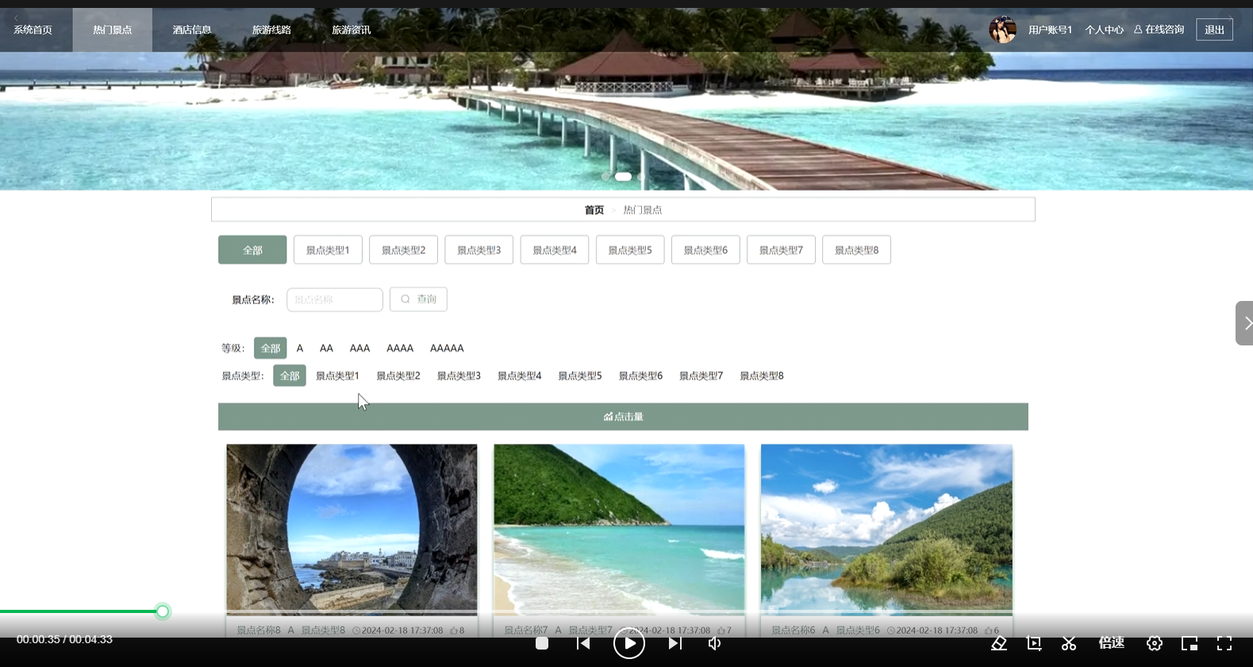Click the scissors clip icon

pyautogui.click(x=1069, y=643)
